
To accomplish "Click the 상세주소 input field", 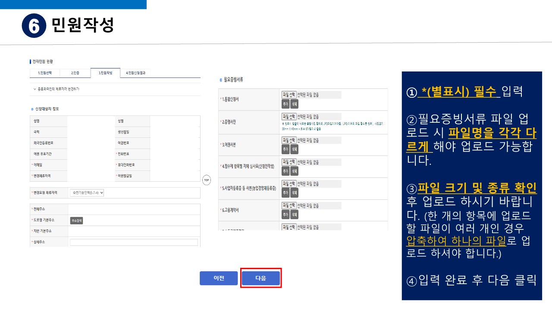I will (x=134, y=242).
